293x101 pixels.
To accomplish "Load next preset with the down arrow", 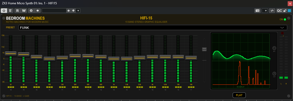I will point(73,11).
